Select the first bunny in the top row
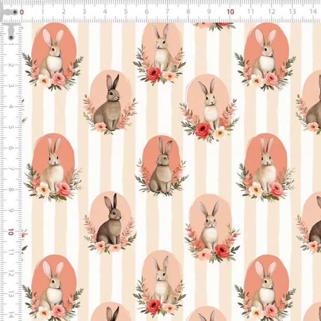 point(53,54)
